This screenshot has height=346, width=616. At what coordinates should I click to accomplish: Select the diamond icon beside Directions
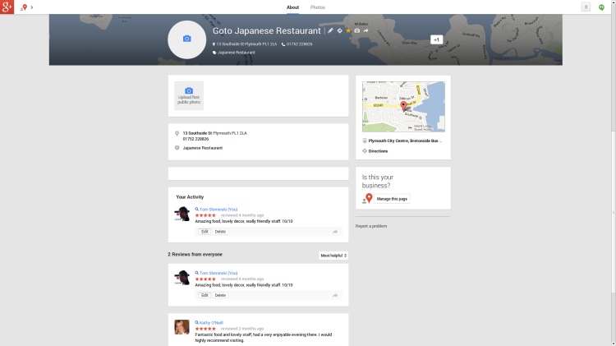click(x=365, y=151)
